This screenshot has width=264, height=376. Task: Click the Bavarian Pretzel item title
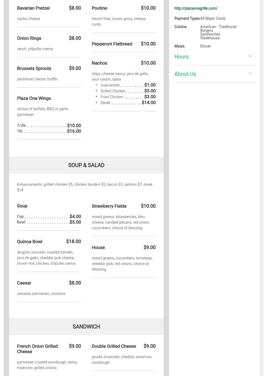click(x=33, y=8)
